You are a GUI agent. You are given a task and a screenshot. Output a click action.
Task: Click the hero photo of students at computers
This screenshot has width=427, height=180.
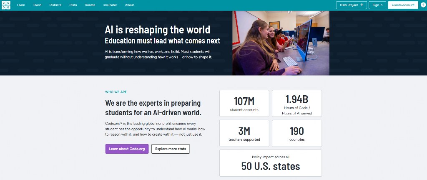click(x=281, y=43)
